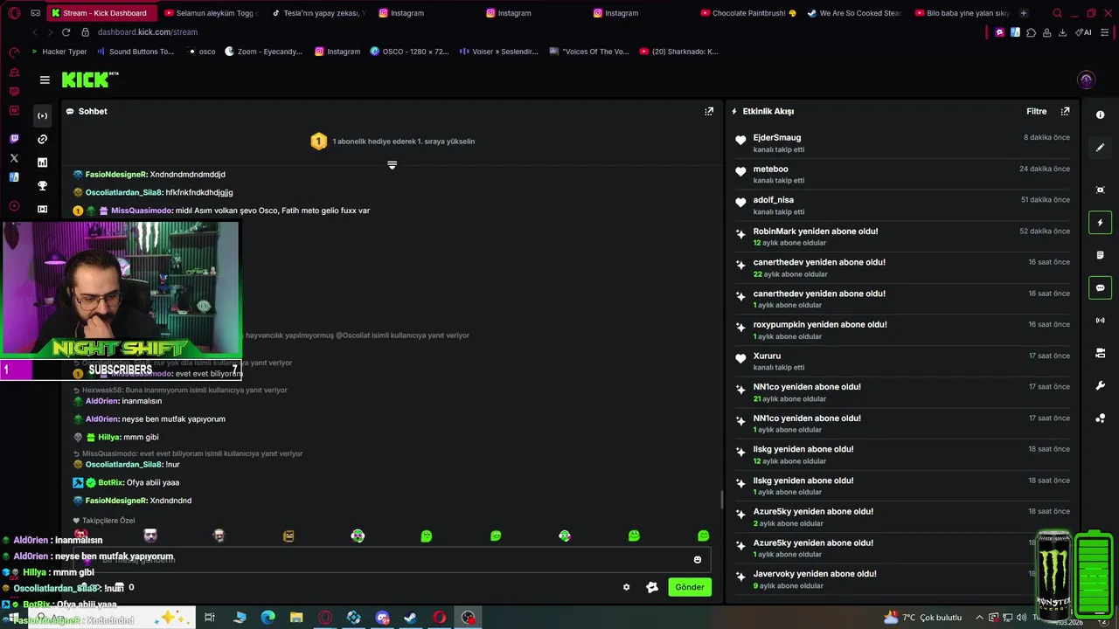The image size is (1119, 629).
Task: Open the X icon in Opera sidebar
Action: pyautogui.click(x=14, y=158)
